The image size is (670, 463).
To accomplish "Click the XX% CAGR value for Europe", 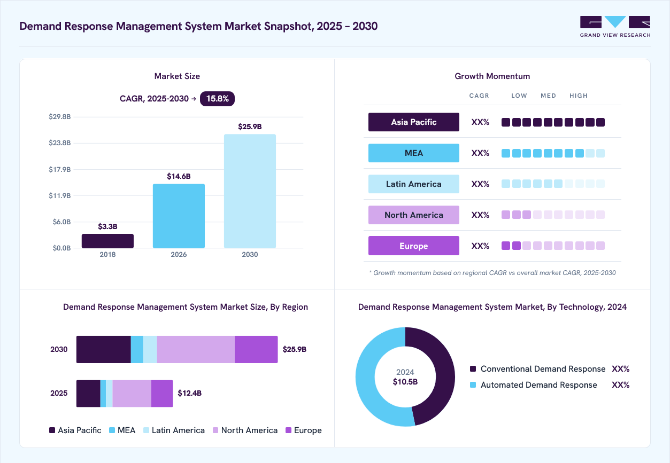I will (x=480, y=246).
